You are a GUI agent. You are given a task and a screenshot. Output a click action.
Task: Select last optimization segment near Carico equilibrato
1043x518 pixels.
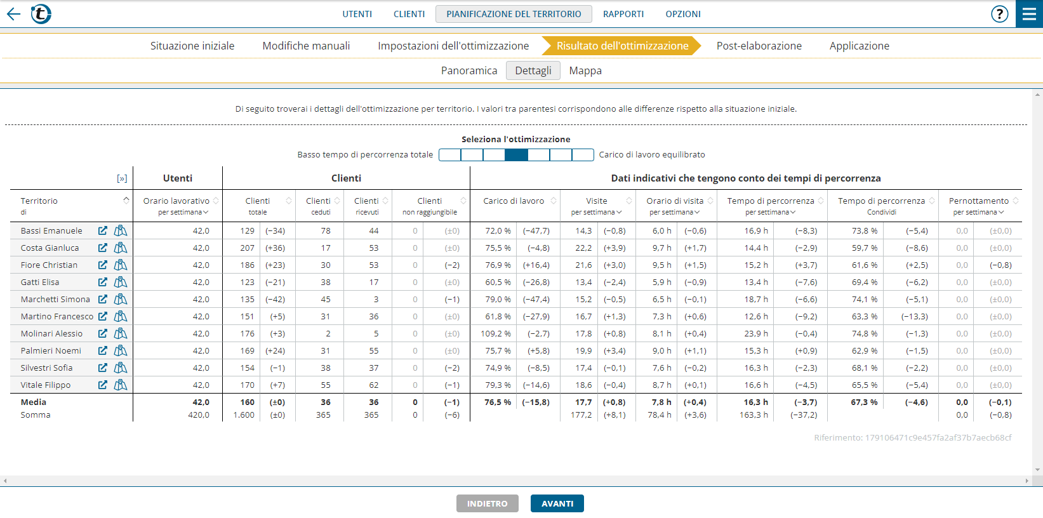point(583,155)
